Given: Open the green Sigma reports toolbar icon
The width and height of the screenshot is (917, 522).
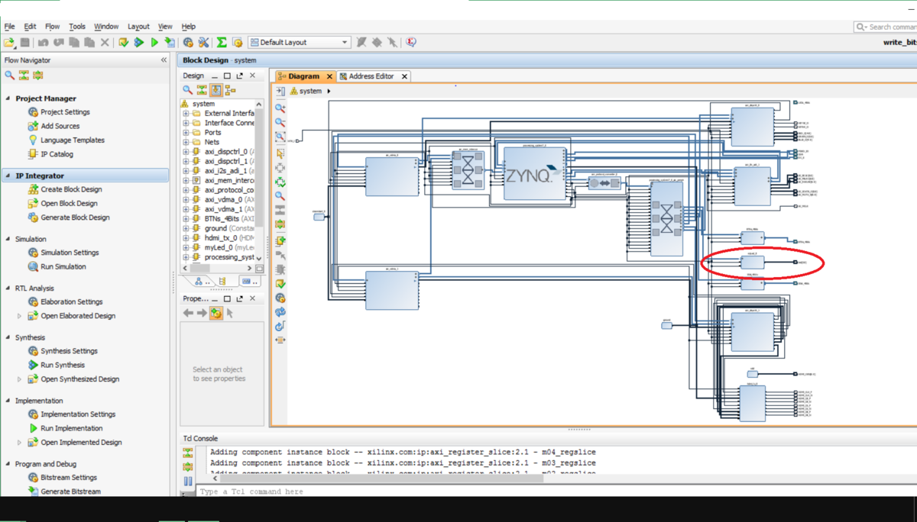Looking at the screenshot, I should pyautogui.click(x=222, y=43).
